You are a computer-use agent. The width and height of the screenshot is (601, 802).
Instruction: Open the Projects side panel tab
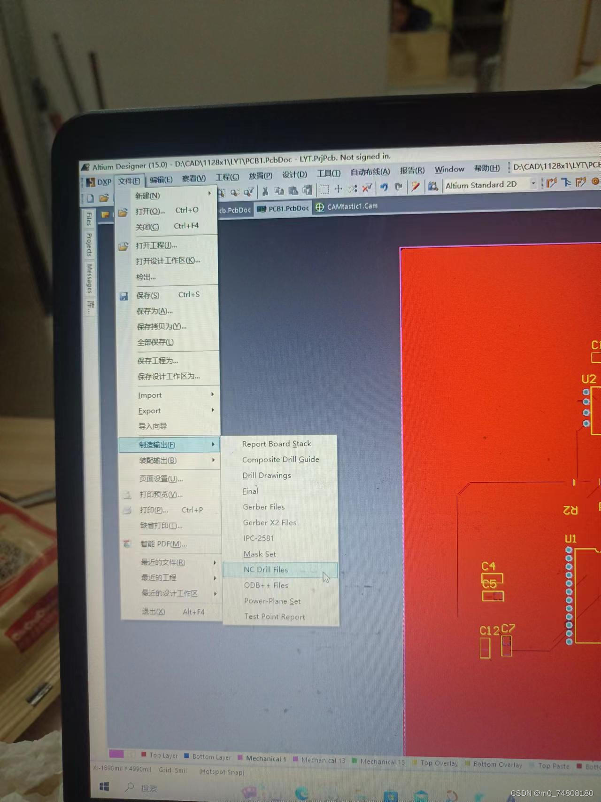click(90, 244)
